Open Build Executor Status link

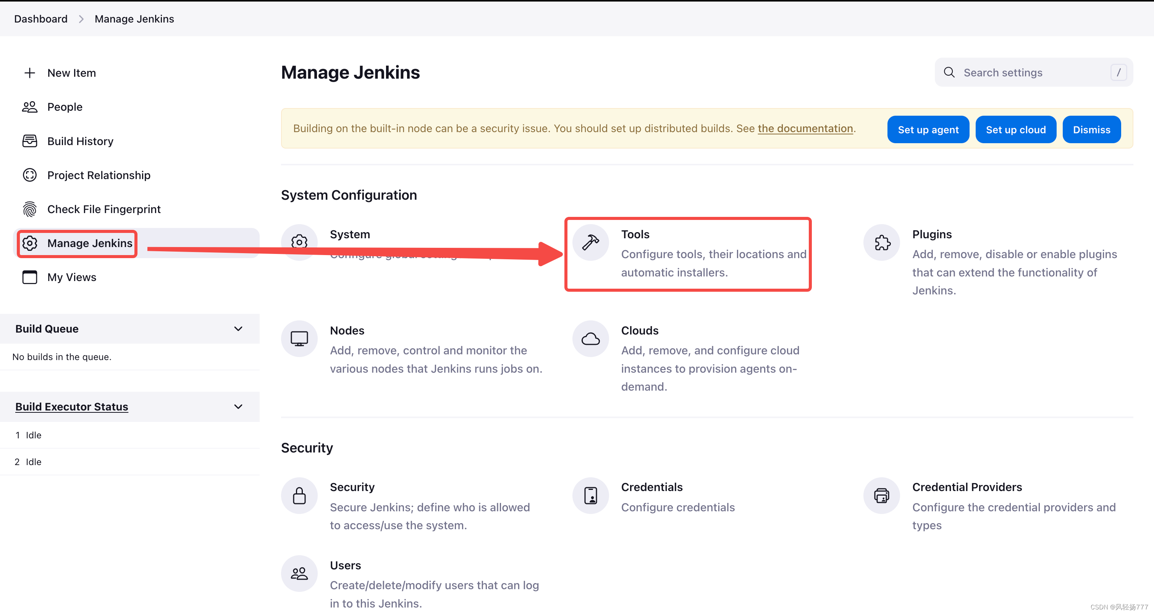[x=72, y=407]
